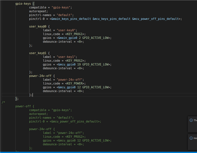Image resolution: width=197 pixels, height=153 pixels.
Task: Click the 'user_key@0' node name
Action: pos(38,26)
